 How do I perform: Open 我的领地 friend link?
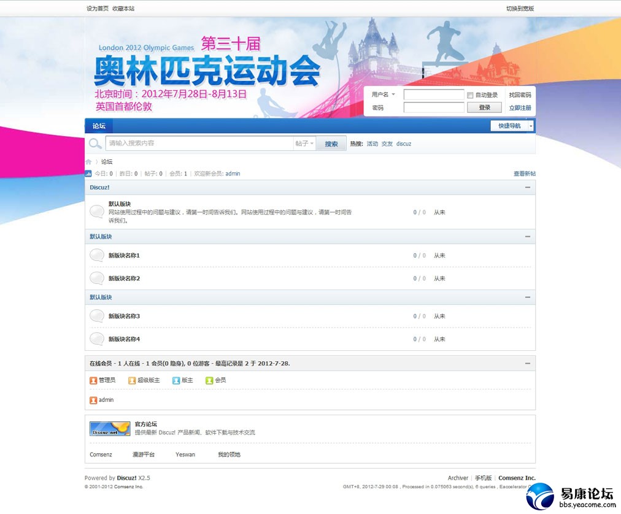point(229,455)
